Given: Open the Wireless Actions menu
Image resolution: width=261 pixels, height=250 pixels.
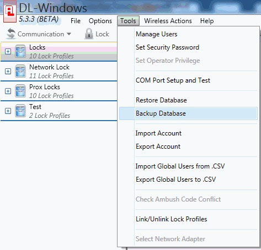Looking at the screenshot, I should click(x=168, y=21).
